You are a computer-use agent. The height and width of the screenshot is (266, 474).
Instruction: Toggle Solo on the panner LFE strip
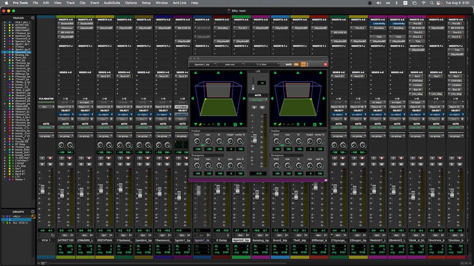point(254,107)
